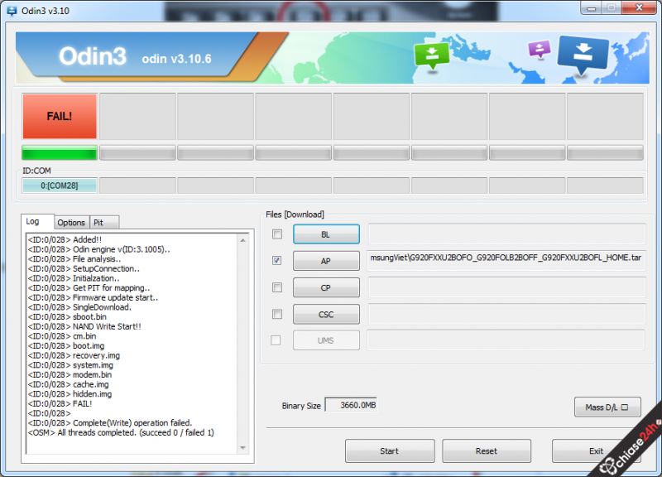This screenshot has width=662, height=477.
Task: Click the Mass D/L button
Action: (607, 407)
